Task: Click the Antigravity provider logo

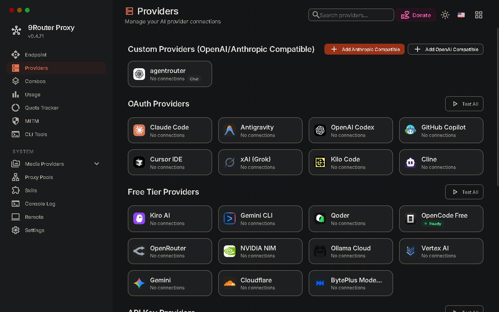Action: 230,130
